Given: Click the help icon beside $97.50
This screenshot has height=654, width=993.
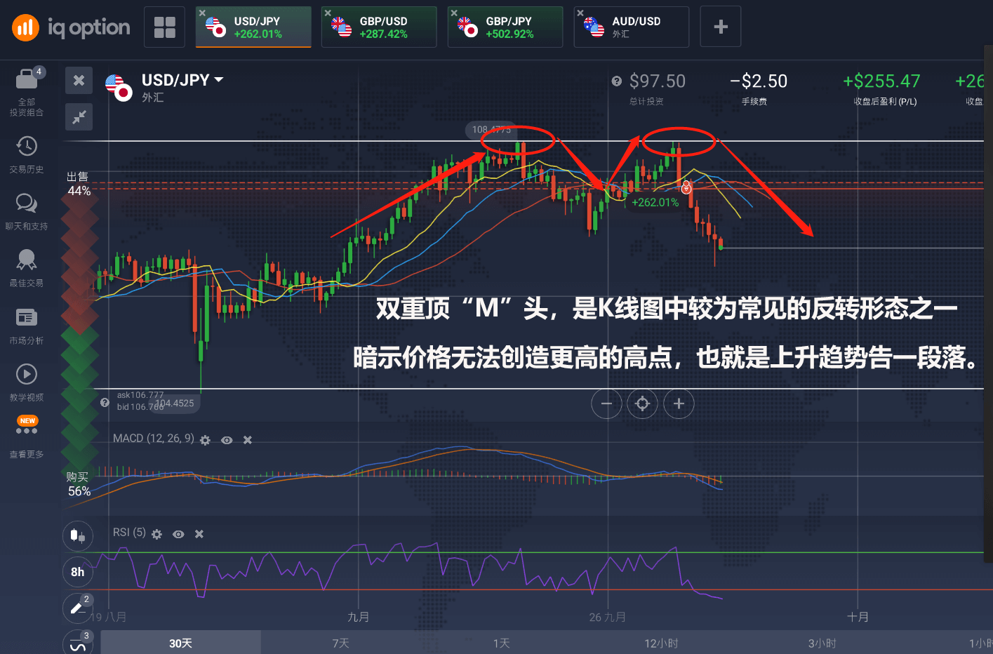Looking at the screenshot, I should click(x=616, y=81).
